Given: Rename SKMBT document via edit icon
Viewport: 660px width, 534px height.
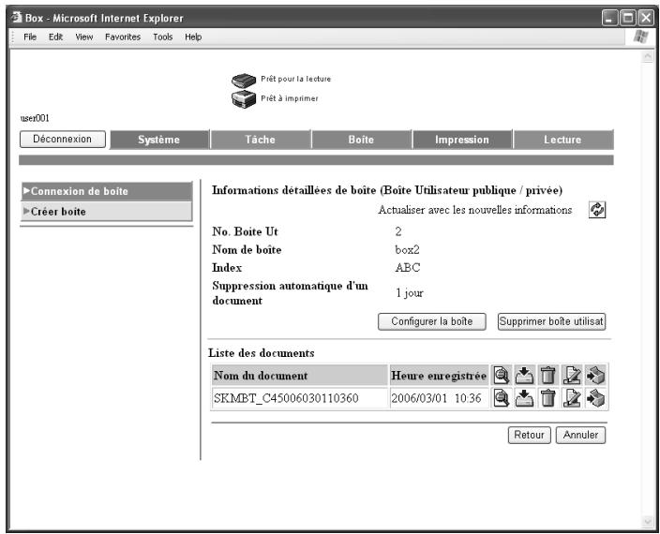Looking at the screenshot, I should (571, 398).
